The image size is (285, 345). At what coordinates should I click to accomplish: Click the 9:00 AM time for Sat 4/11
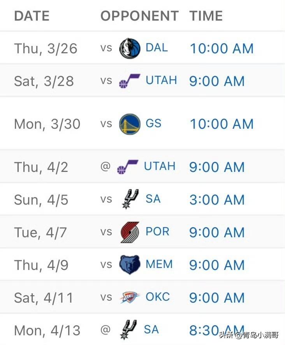pos(217,298)
